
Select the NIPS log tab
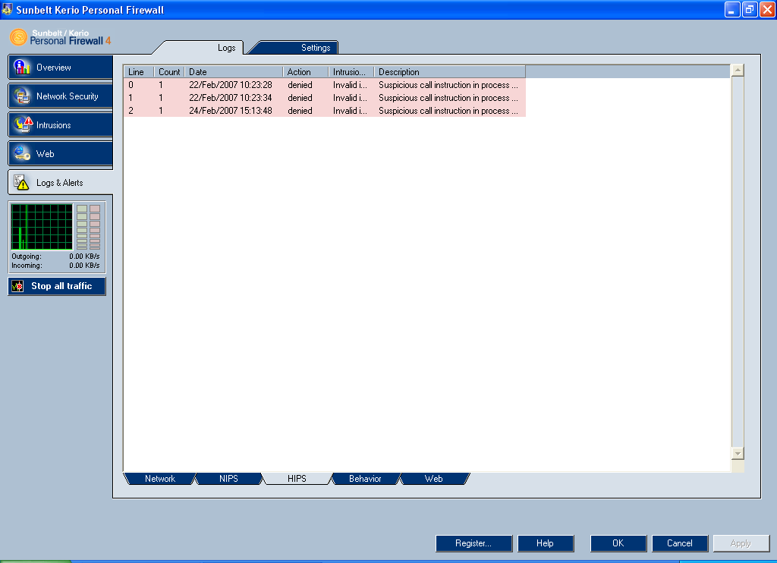pyautogui.click(x=228, y=479)
